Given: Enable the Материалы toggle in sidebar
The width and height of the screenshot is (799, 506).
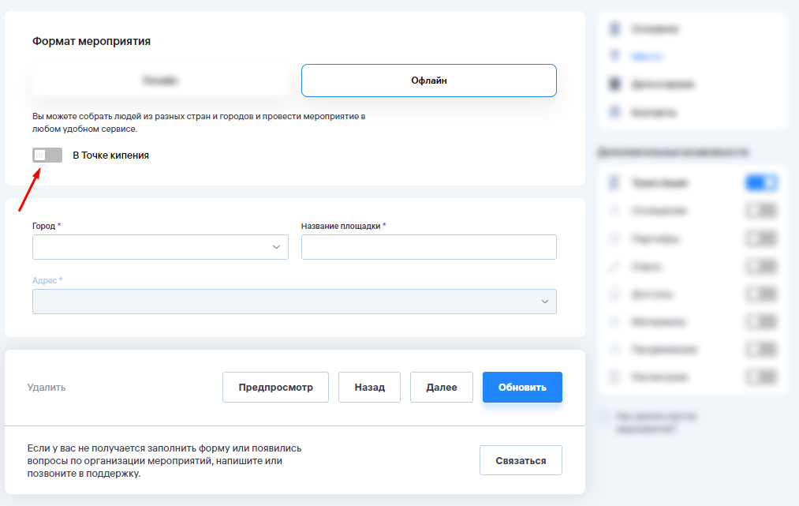Looking at the screenshot, I should pyautogui.click(x=761, y=322).
